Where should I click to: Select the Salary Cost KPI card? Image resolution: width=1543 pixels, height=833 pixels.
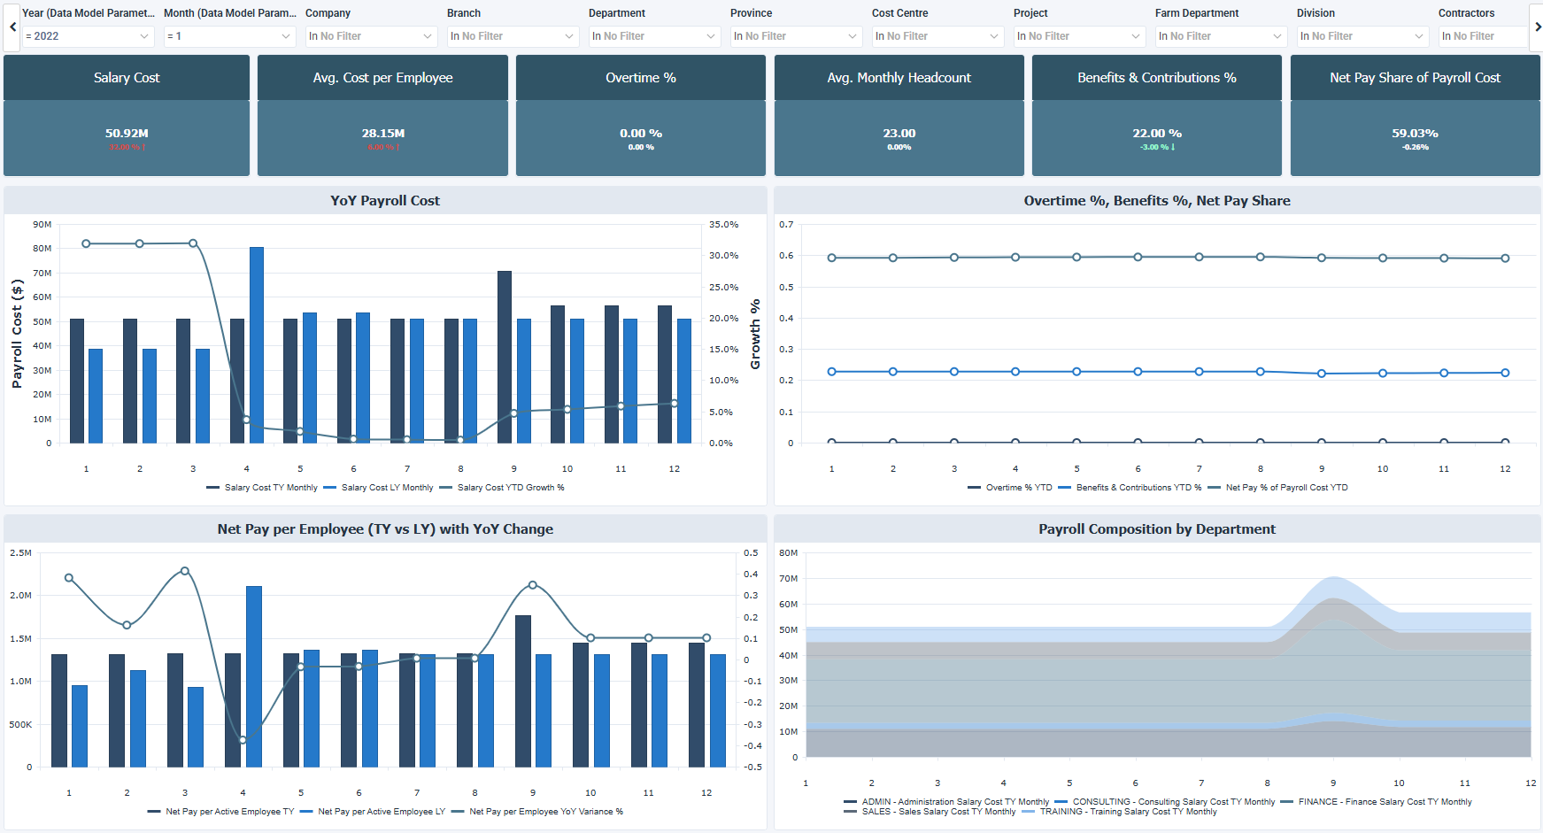[x=127, y=115]
